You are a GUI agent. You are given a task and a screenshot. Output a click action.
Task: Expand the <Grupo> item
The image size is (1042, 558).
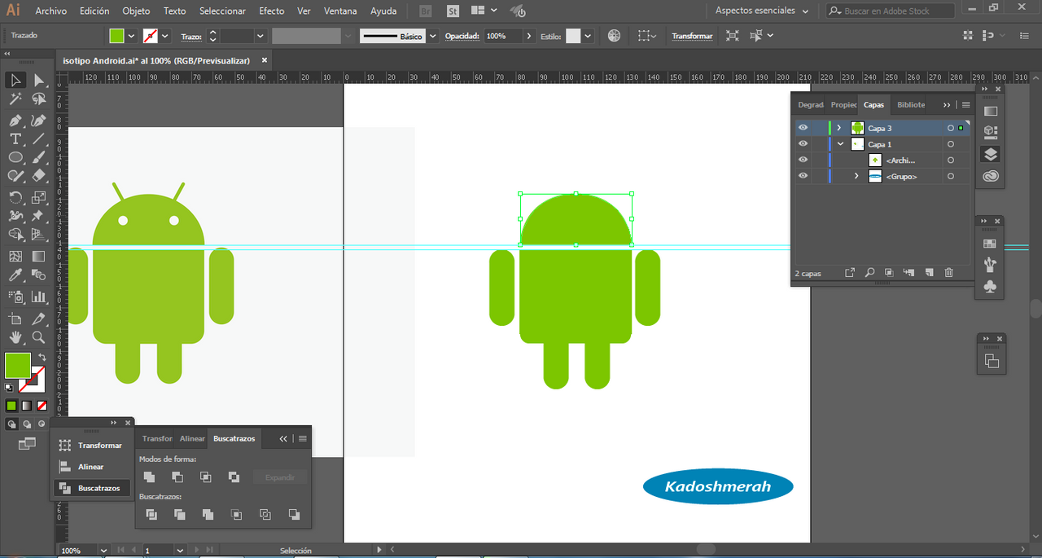(x=856, y=176)
